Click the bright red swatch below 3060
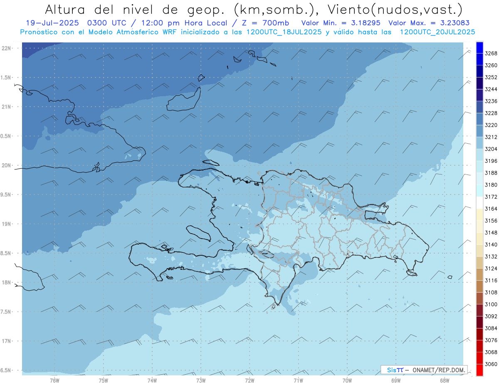499x386 pixels. [479, 370]
